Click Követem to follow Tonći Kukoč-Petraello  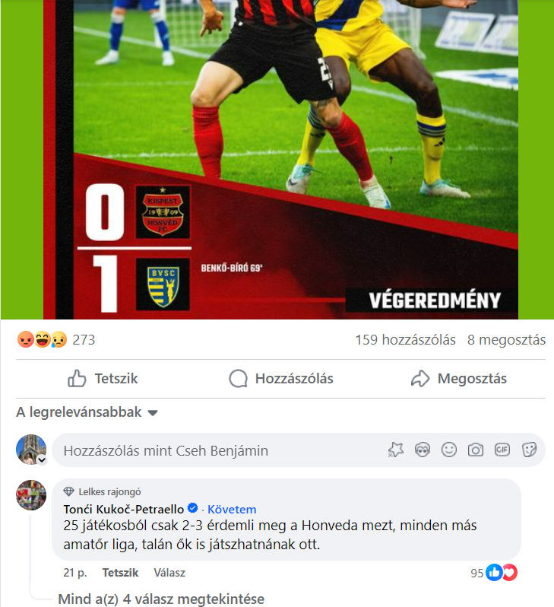pyautogui.click(x=232, y=509)
